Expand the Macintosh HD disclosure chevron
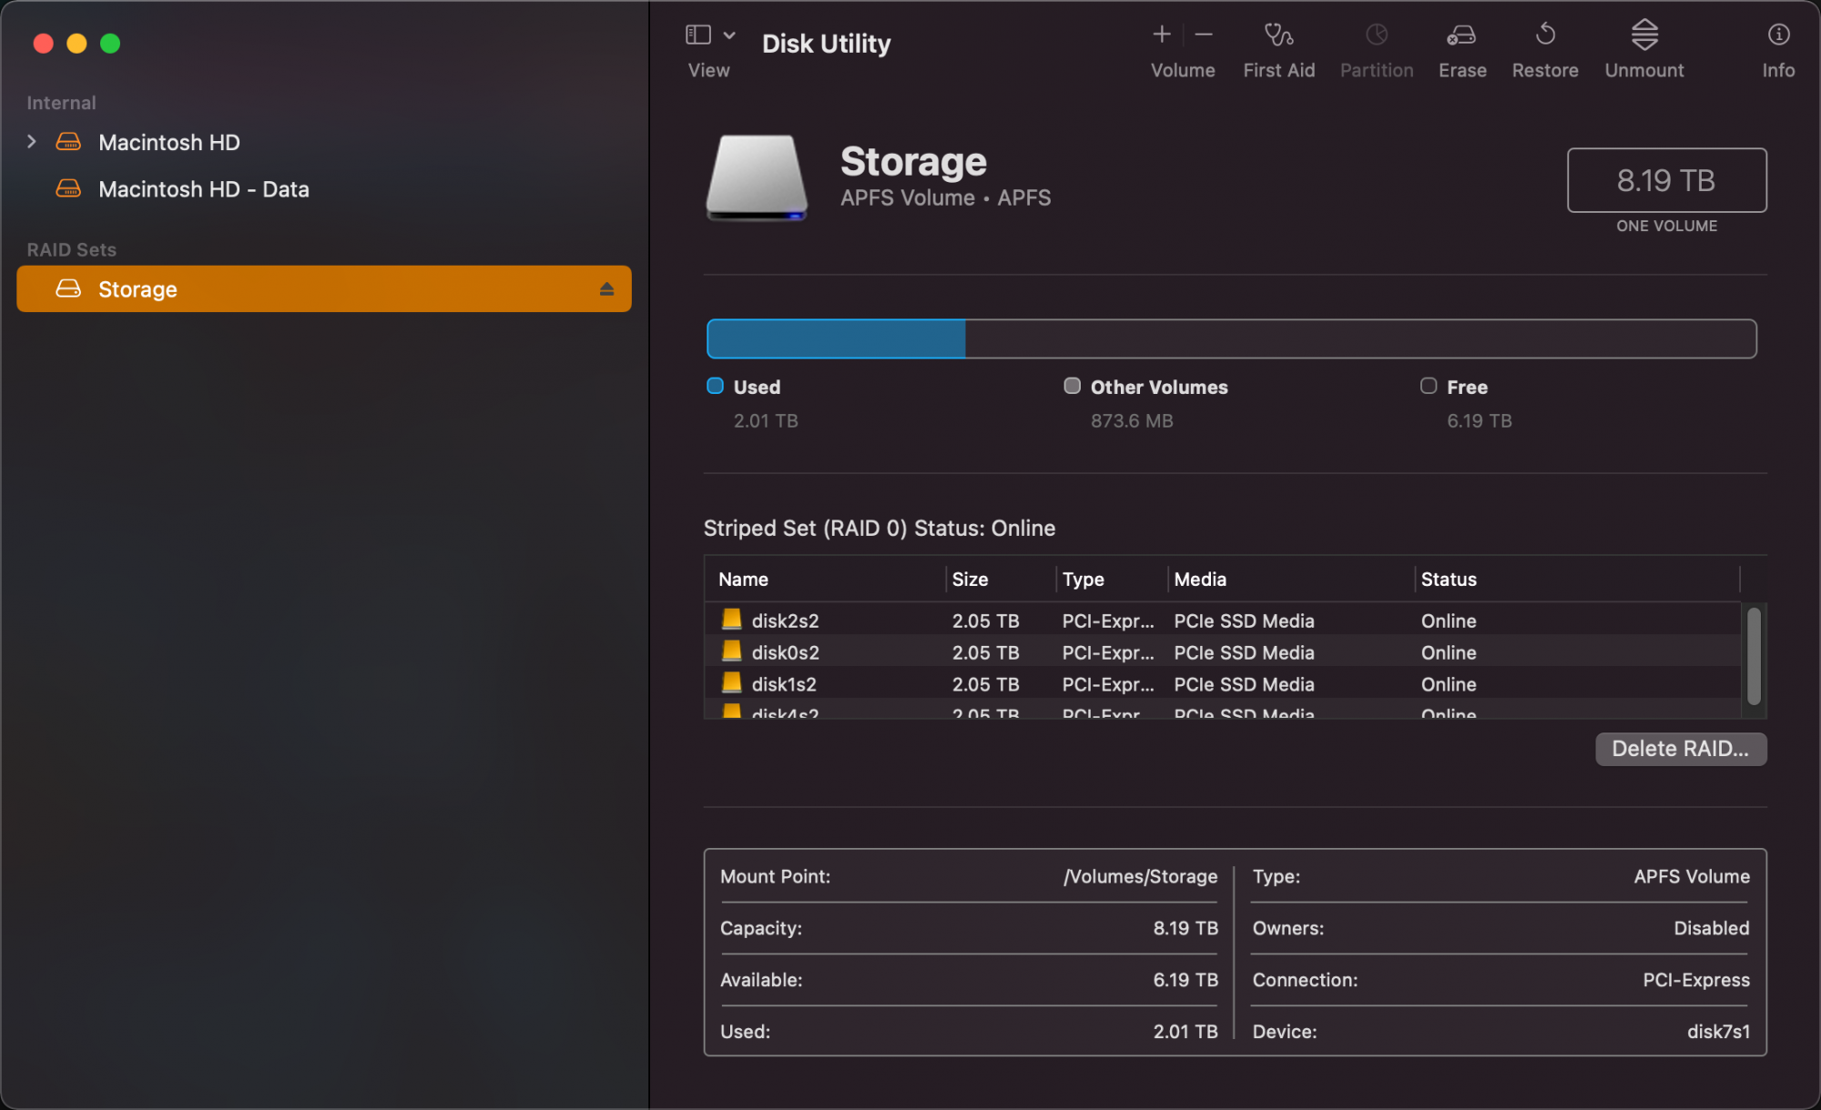This screenshot has height=1110, width=1821. click(32, 142)
